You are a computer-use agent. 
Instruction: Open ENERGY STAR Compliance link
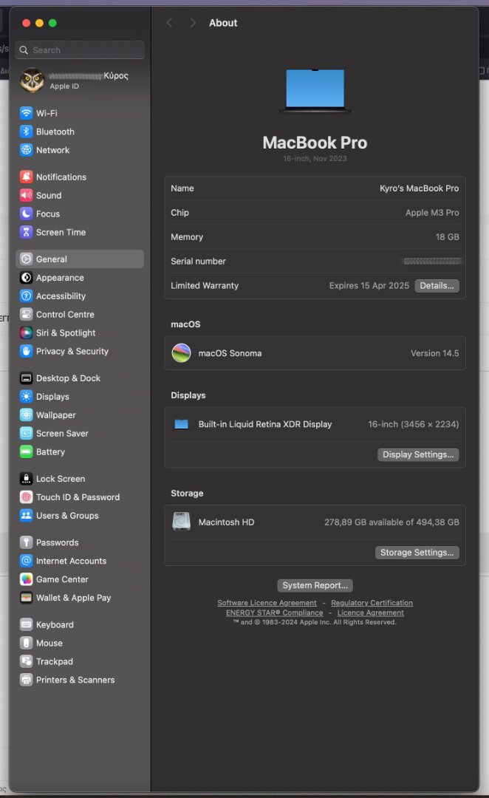(x=274, y=613)
